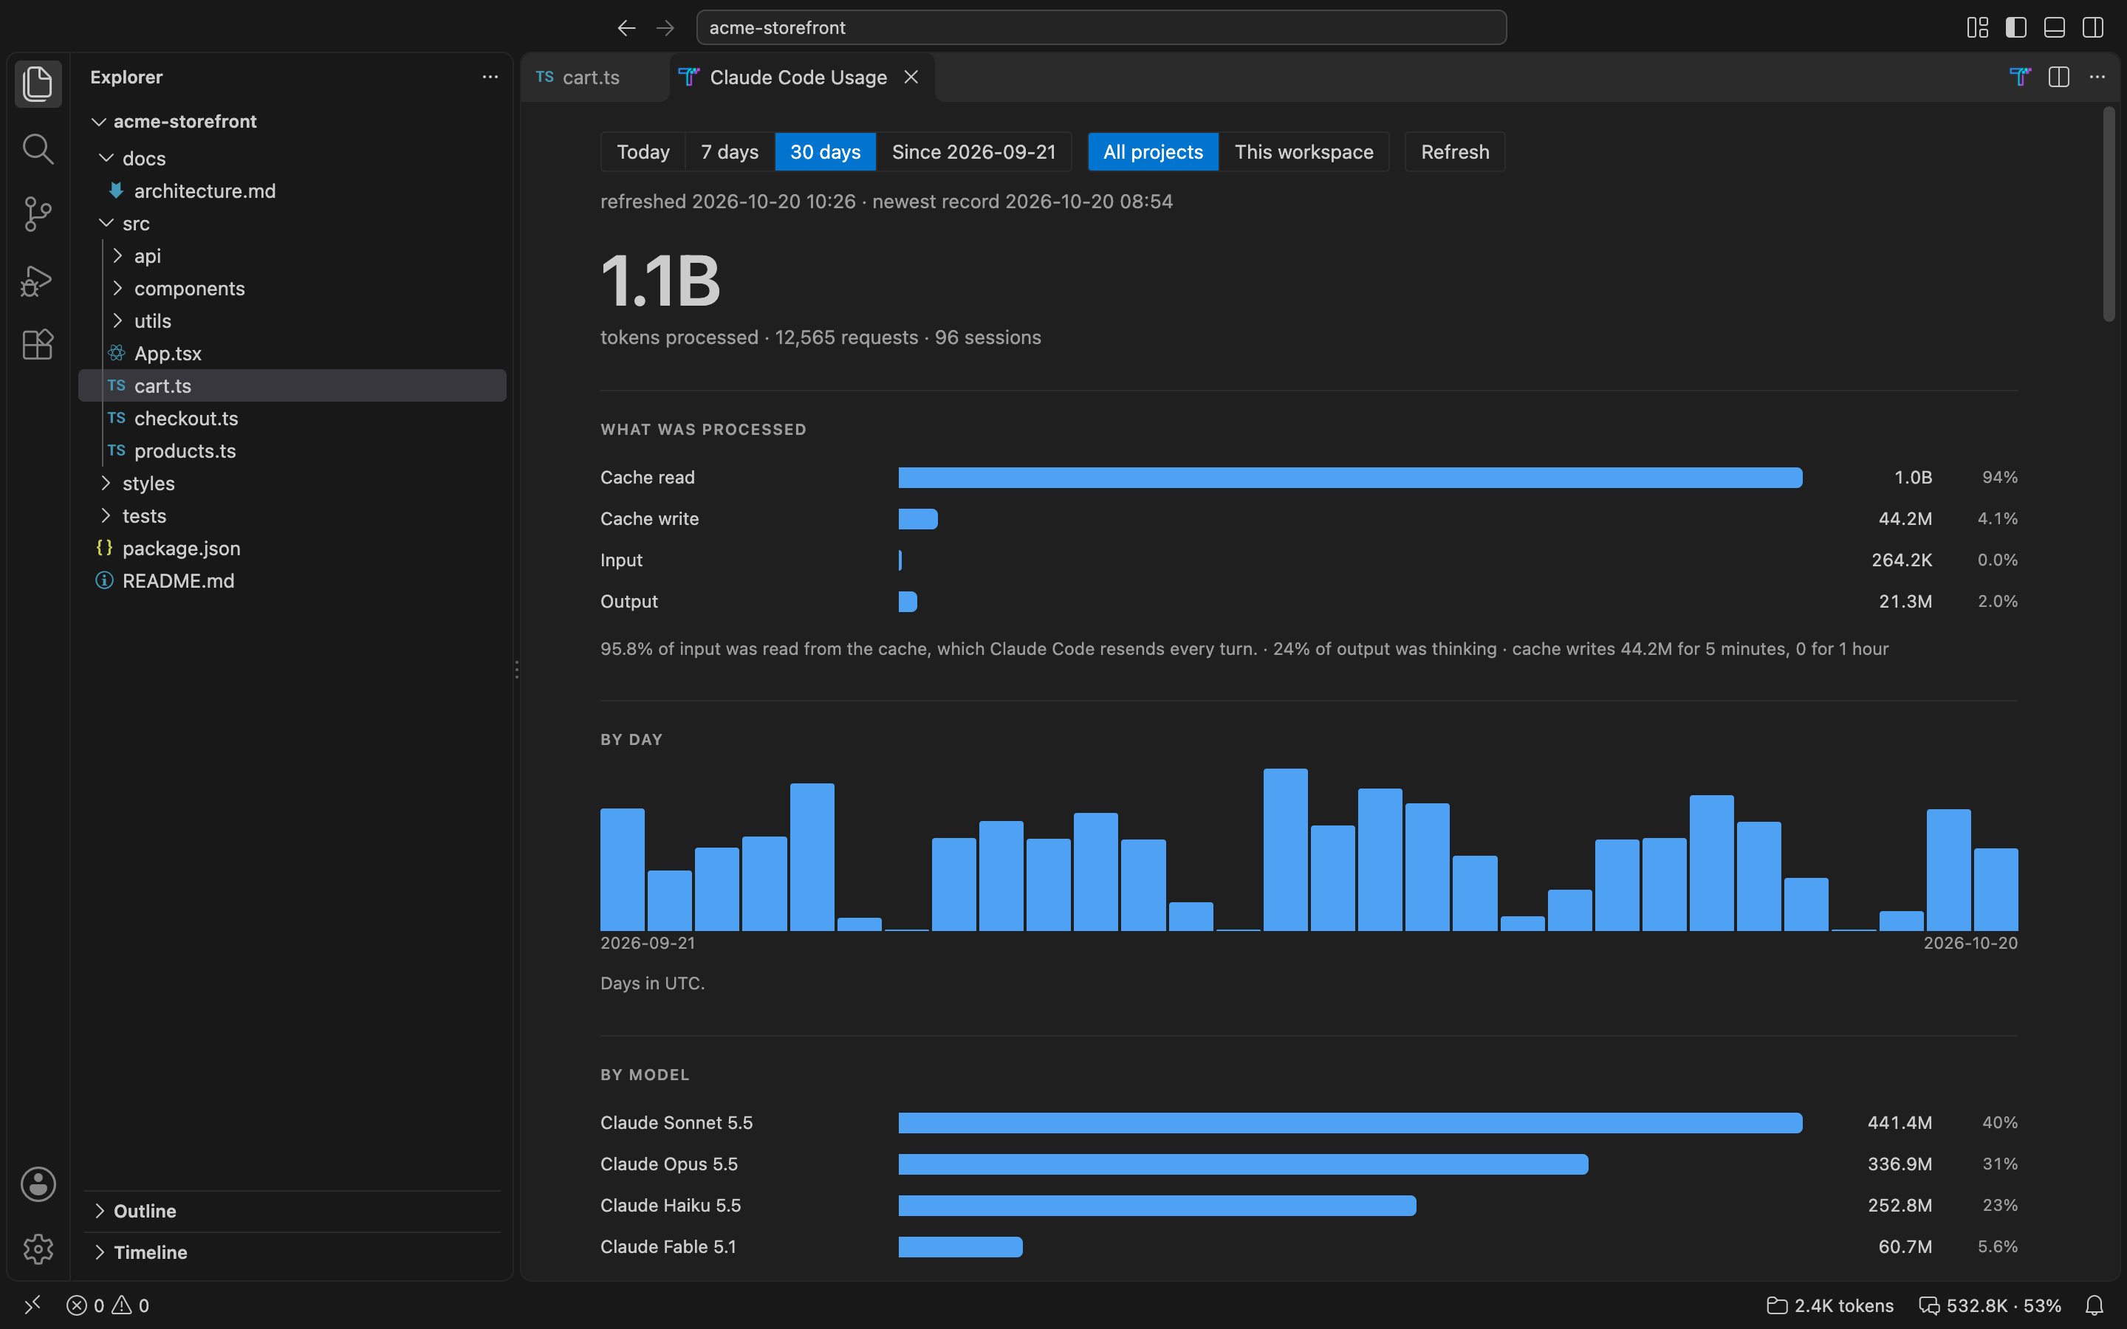The height and width of the screenshot is (1329, 2127).
Task: Click the acme-storefront command center field
Action: 1101,28
